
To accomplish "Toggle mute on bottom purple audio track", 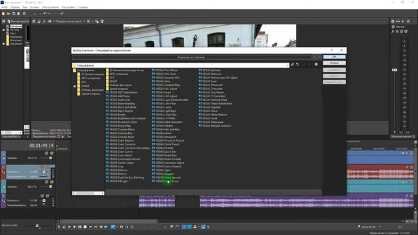I will coord(42,196).
